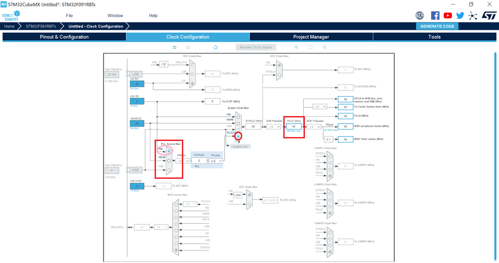Open the Help menu
The image size is (499, 263).
click(x=153, y=15)
